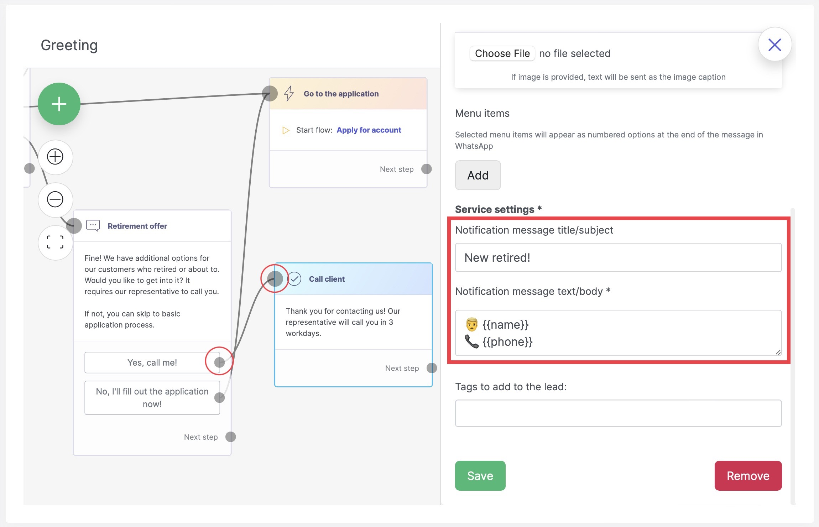The image size is (819, 527).
Task: Select No, I'll fill out the application now!
Action: point(152,397)
